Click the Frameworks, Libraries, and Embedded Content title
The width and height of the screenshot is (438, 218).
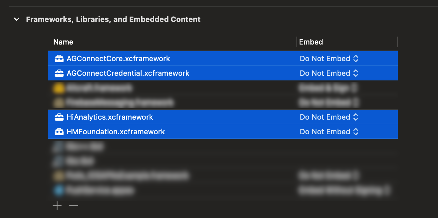[x=113, y=19]
